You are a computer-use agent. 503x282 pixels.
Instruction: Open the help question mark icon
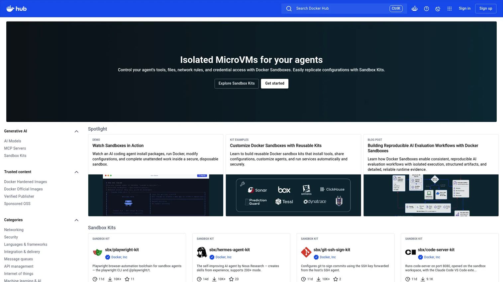(427, 9)
